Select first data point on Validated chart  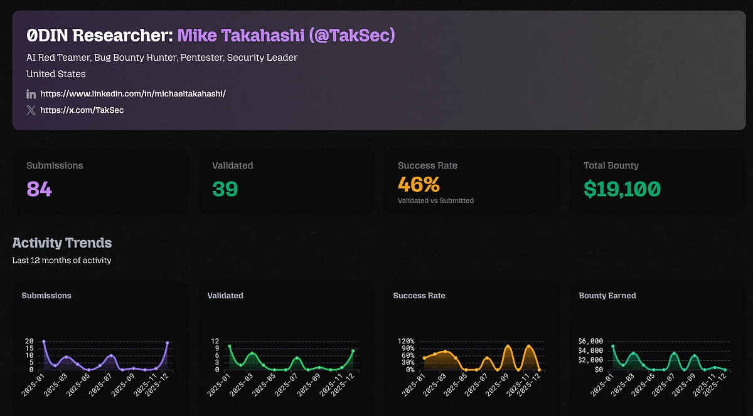pyautogui.click(x=230, y=346)
